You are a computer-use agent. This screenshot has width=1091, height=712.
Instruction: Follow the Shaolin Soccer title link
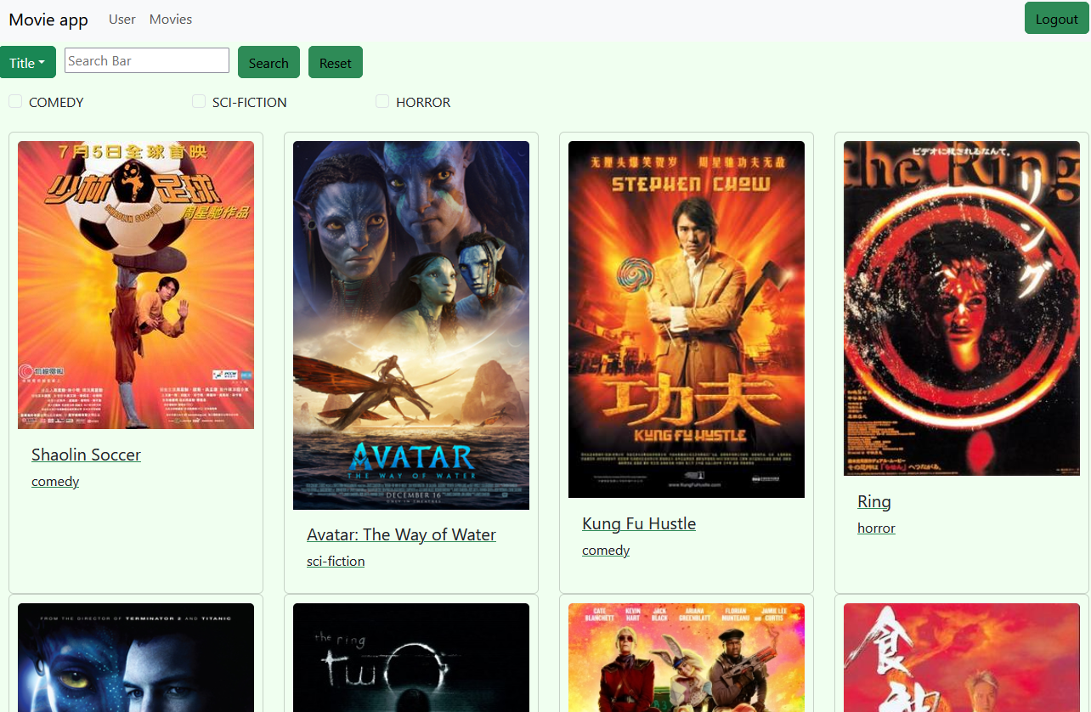pos(86,455)
